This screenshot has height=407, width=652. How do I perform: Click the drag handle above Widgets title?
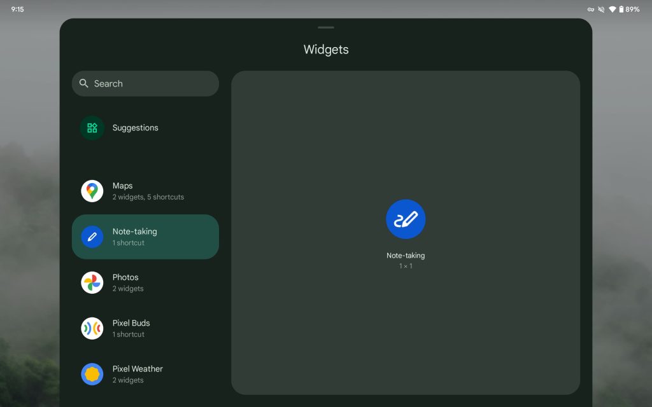tap(326, 27)
